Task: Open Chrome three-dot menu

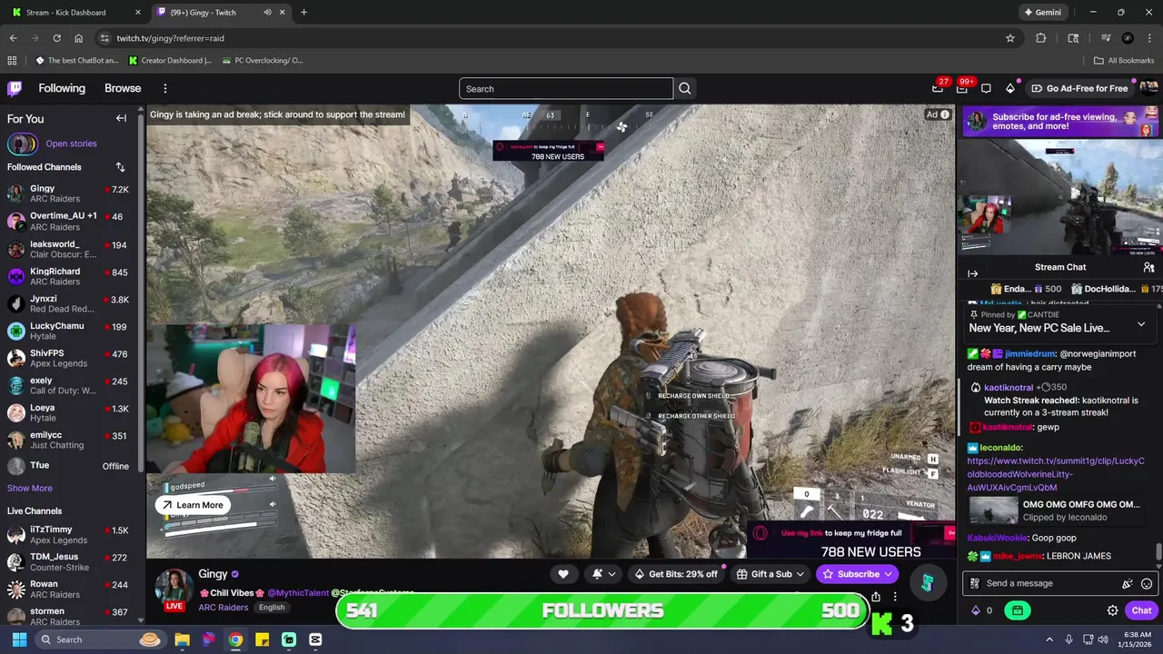Action: point(1149,38)
